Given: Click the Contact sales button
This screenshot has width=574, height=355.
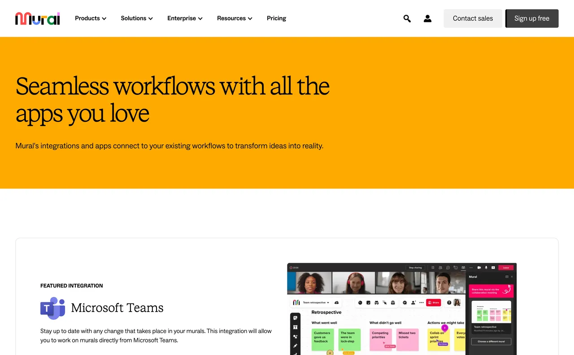Looking at the screenshot, I should pyautogui.click(x=473, y=18).
